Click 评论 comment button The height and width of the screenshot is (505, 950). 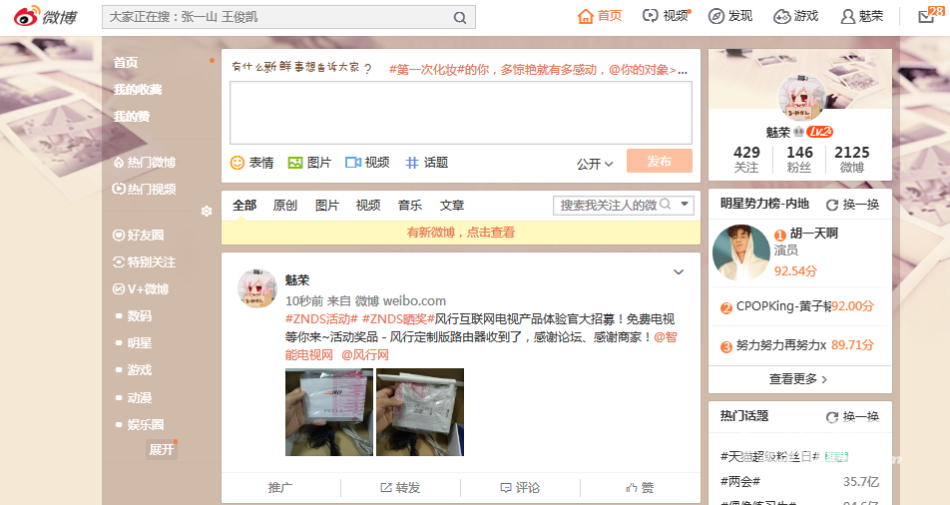[520, 487]
